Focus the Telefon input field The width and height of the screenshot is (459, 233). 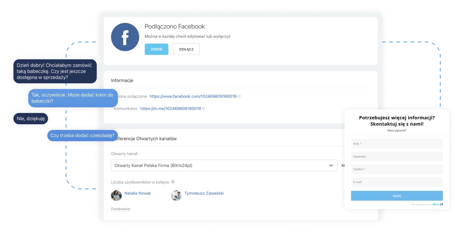[397, 169]
